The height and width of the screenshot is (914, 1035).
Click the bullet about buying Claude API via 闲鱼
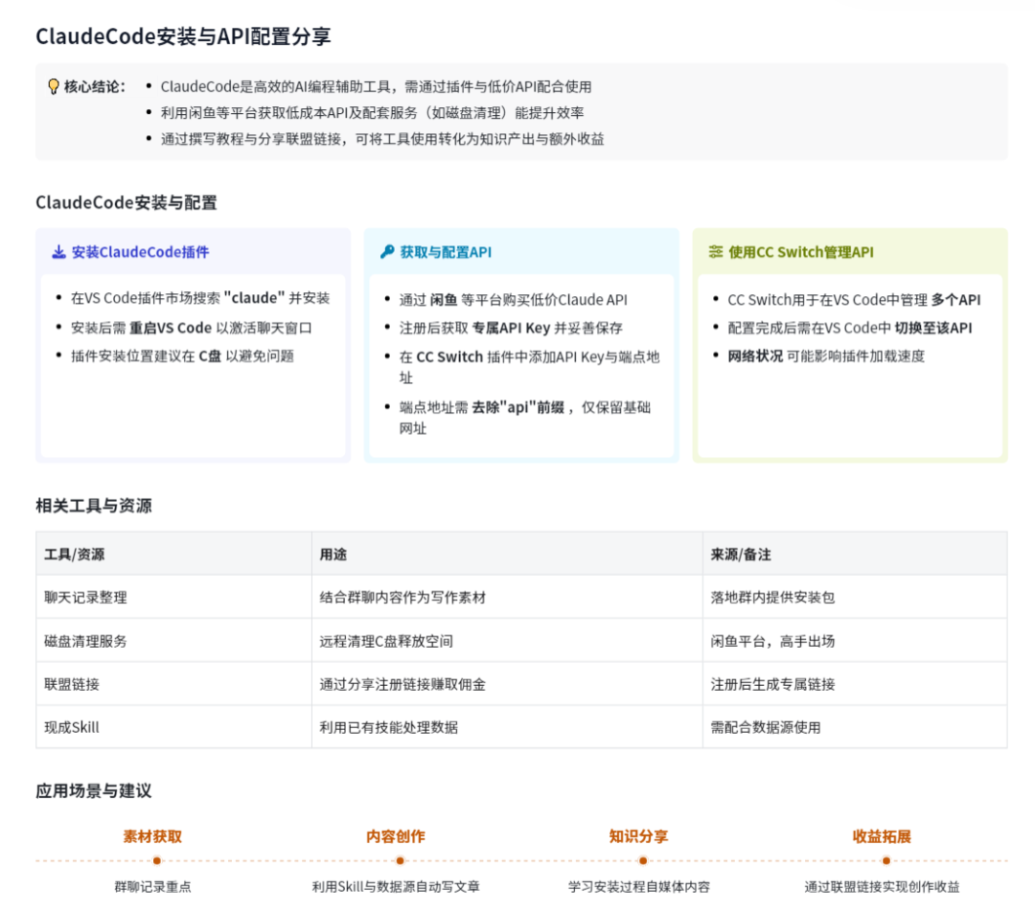(x=513, y=300)
